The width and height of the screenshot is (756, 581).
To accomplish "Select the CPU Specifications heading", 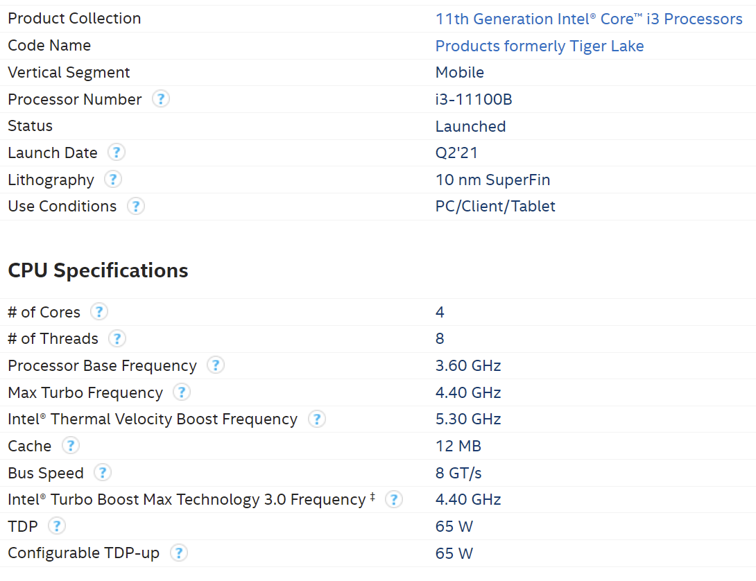I will 97,270.
